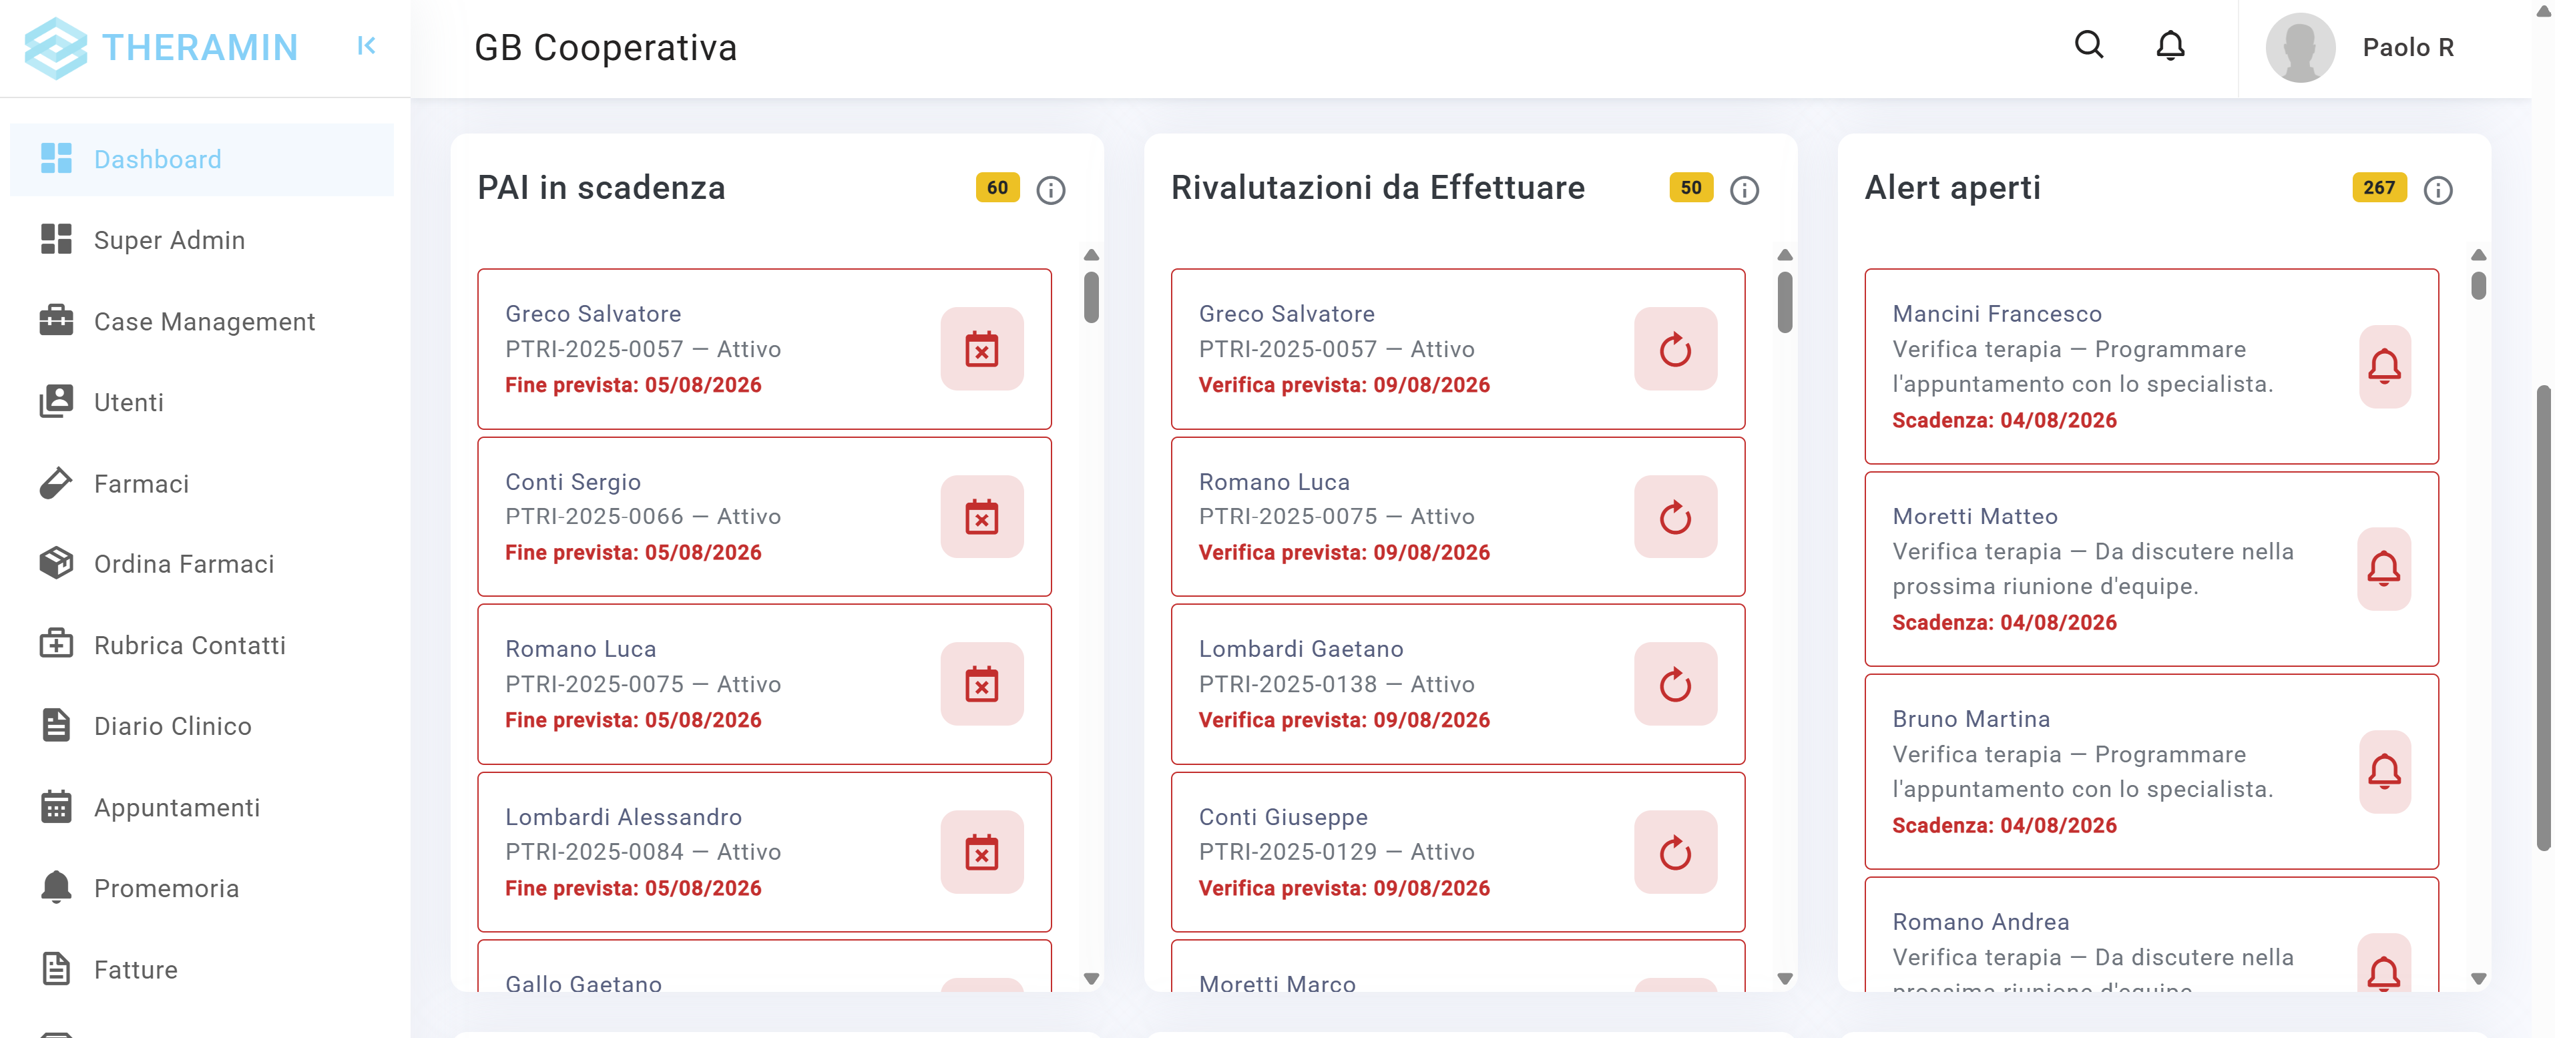
Task: Click calendar-cancel icon for Lombardi Alessandro
Action: (x=982, y=852)
